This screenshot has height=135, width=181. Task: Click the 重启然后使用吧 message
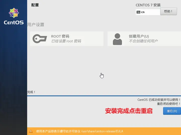[169, 104]
